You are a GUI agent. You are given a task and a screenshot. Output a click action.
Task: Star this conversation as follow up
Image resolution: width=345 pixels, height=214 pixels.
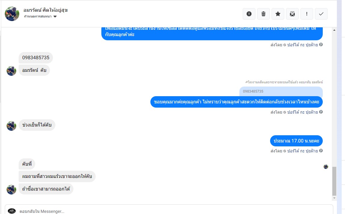(x=278, y=14)
